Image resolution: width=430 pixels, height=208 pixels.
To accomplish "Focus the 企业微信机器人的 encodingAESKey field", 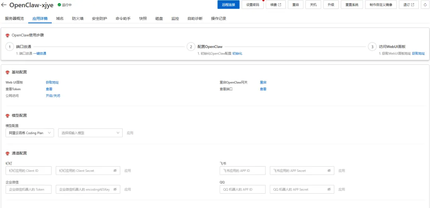I will [x=88, y=189].
